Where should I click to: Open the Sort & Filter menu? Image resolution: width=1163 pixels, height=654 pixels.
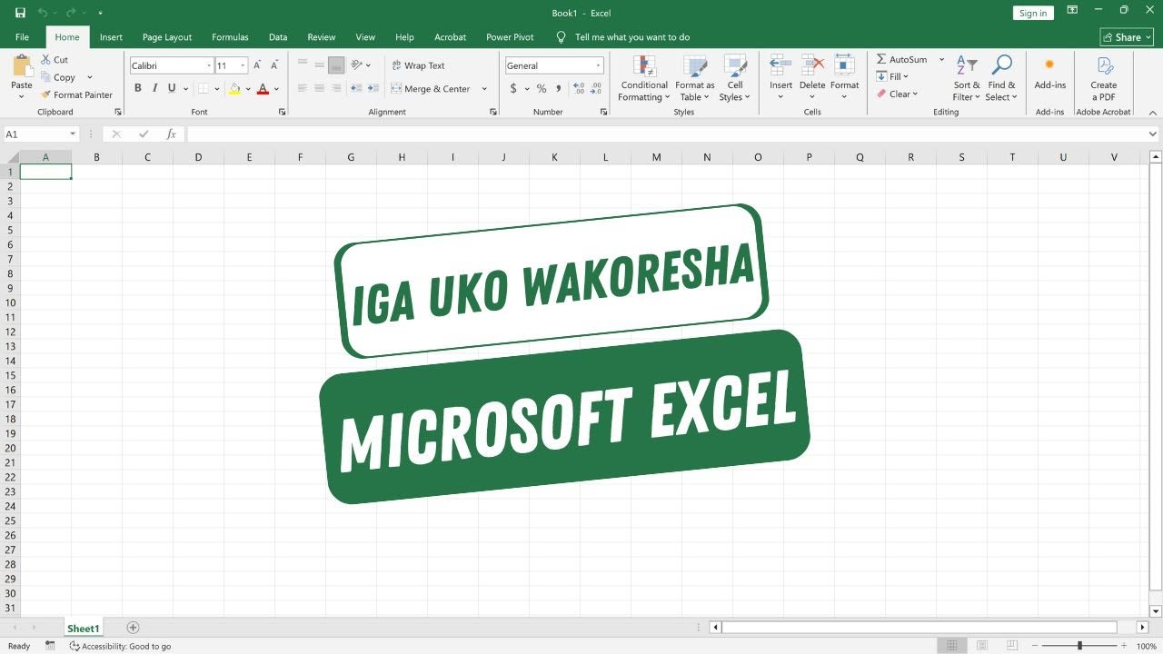coord(967,78)
